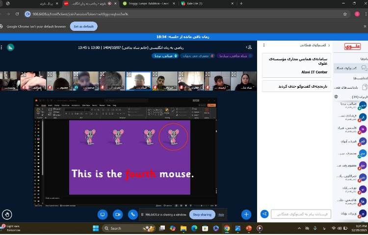The height and width of the screenshot is (235, 368).
Task: Click the Hide link on sharing bar
Action: (x=221, y=214)
